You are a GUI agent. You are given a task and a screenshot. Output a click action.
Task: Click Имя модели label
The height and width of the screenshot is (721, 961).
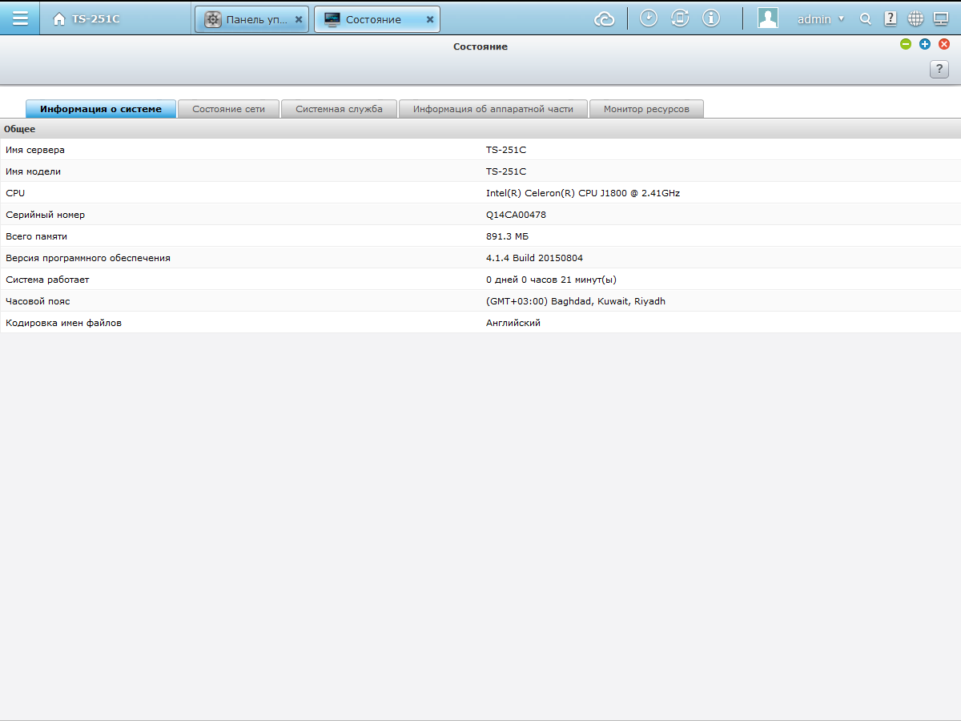[x=33, y=171]
